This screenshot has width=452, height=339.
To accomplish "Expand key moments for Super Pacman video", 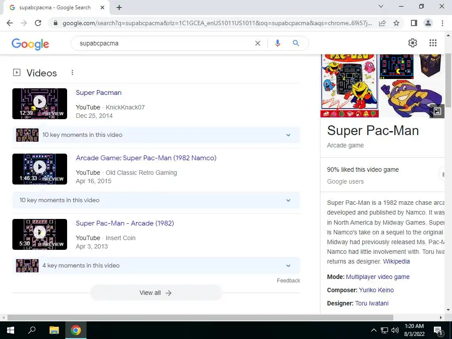I will pos(288,135).
